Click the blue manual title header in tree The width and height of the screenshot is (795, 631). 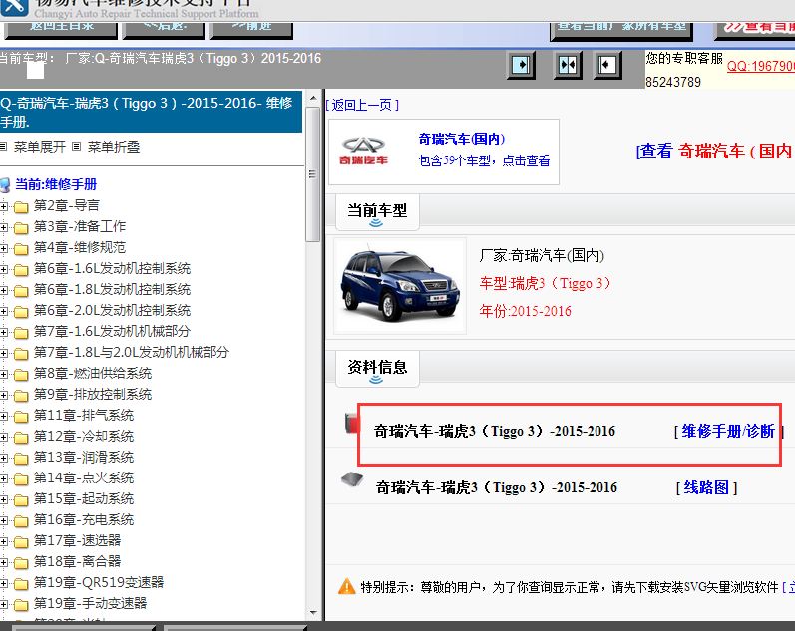(x=151, y=112)
